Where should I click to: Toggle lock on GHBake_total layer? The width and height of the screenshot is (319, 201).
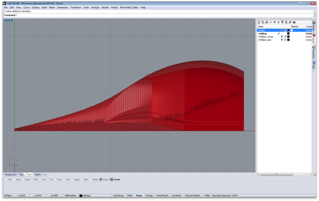[285, 40]
